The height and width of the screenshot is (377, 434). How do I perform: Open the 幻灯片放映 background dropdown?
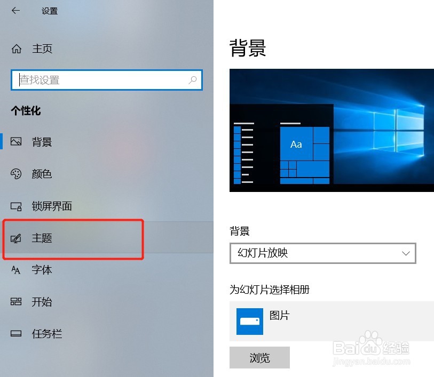click(x=323, y=253)
